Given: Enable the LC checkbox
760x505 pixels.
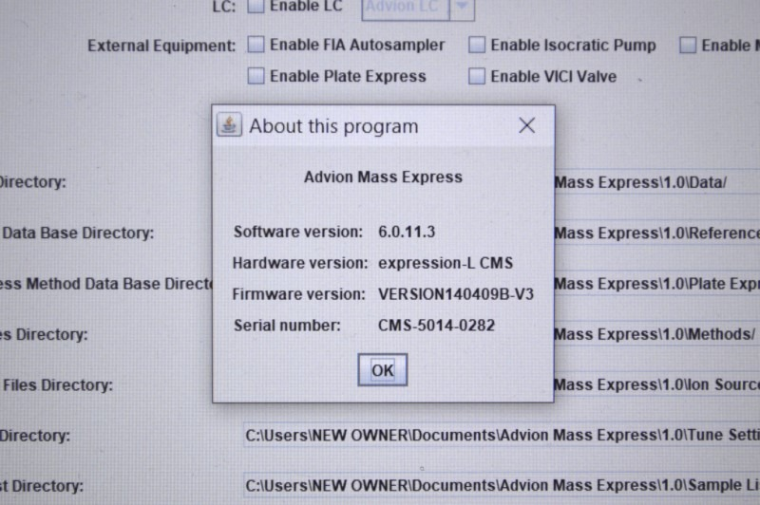Looking at the screenshot, I should [x=256, y=6].
